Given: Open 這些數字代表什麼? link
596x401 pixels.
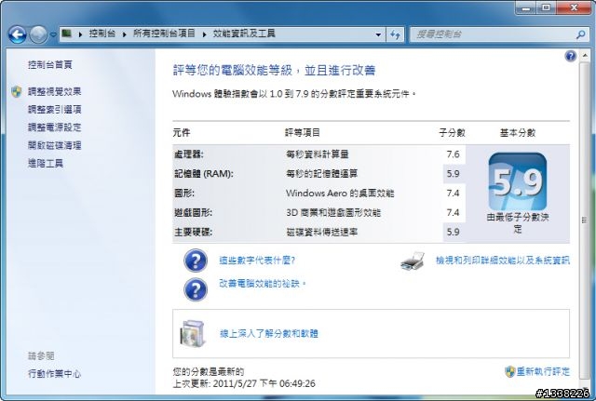Looking at the screenshot, I should tap(257, 261).
